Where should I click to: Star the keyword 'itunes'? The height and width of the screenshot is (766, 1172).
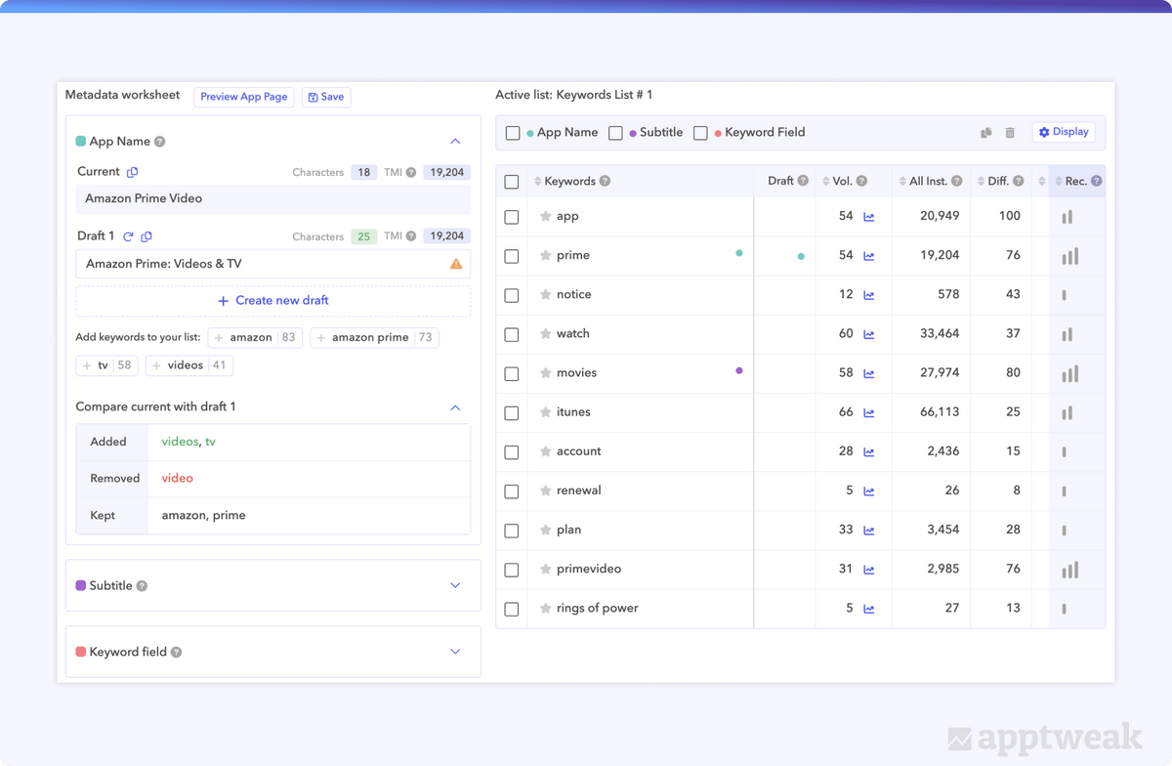pyautogui.click(x=546, y=412)
